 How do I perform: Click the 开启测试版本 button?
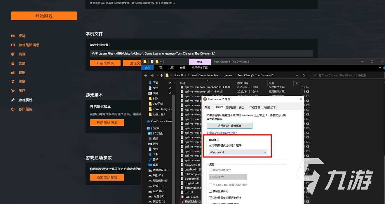(107, 123)
